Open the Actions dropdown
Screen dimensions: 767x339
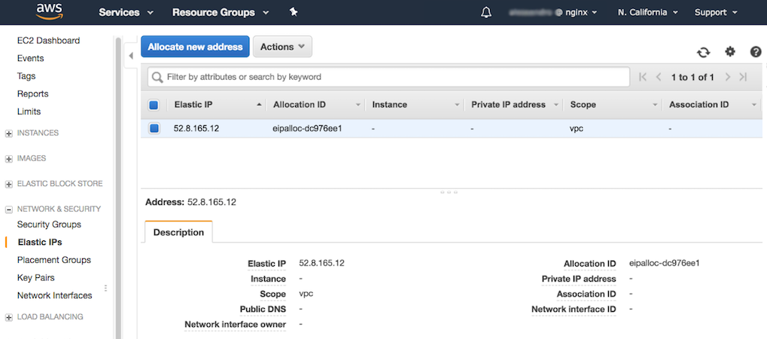(282, 47)
